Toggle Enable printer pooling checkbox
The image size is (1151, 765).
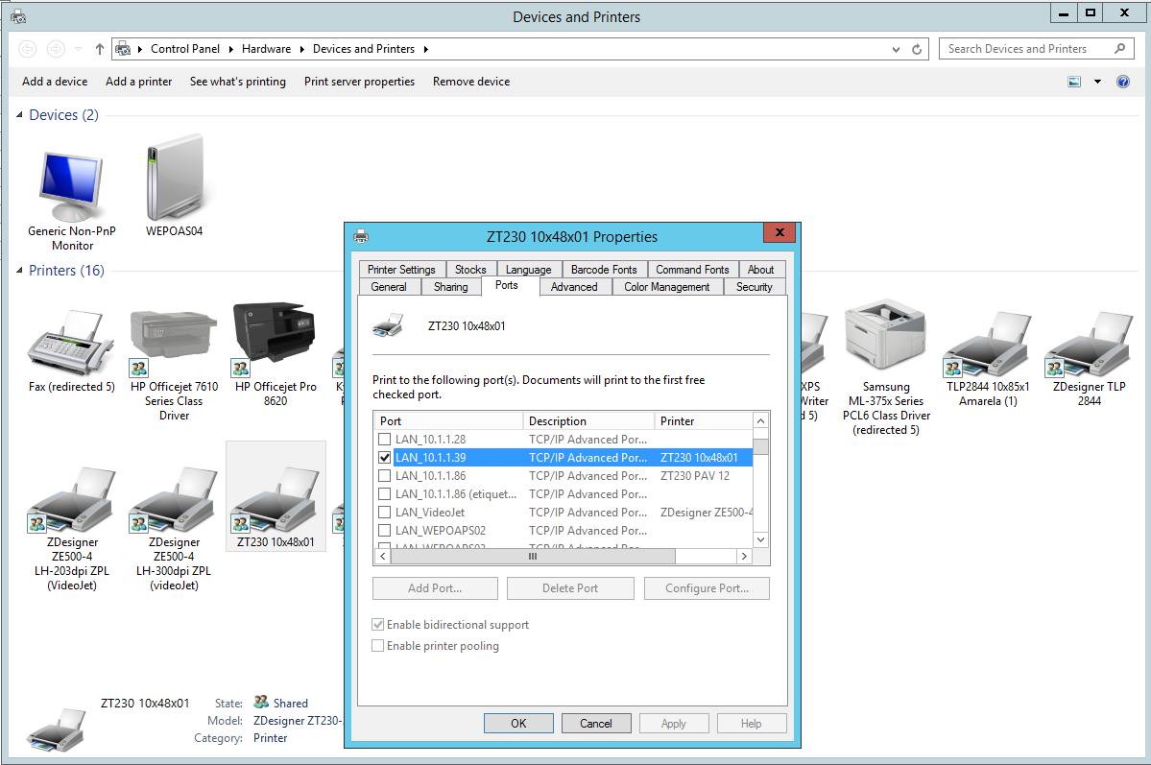tap(378, 646)
